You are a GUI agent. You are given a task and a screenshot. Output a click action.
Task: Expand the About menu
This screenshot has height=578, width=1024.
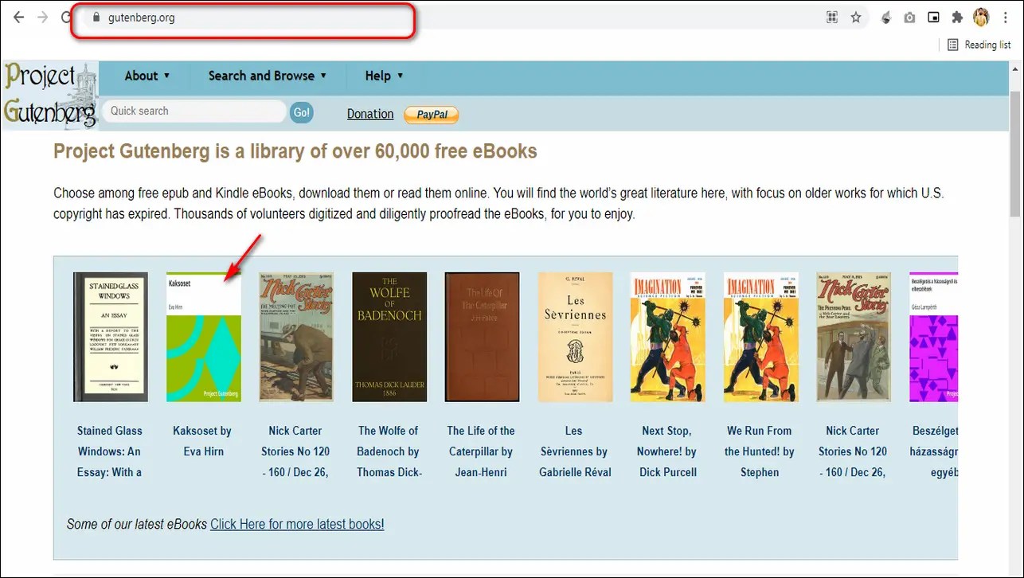pos(147,76)
